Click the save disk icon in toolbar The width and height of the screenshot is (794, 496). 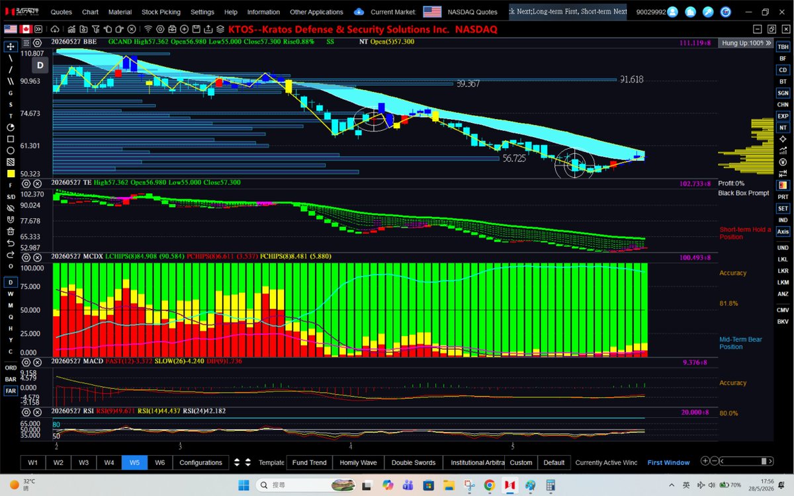click(195, 29)
